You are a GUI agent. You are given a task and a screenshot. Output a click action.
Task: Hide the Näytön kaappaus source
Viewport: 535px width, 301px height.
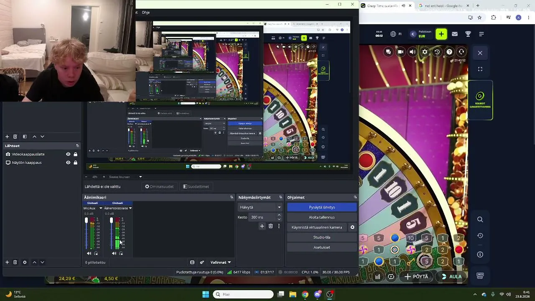(x=68, y=163)
